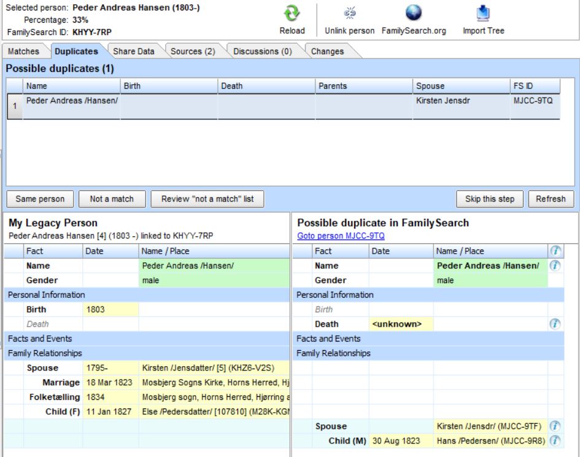Click the Marriage date 18 Mar 1823
This screenshot has height=457, width=580.
pos(110,382)
